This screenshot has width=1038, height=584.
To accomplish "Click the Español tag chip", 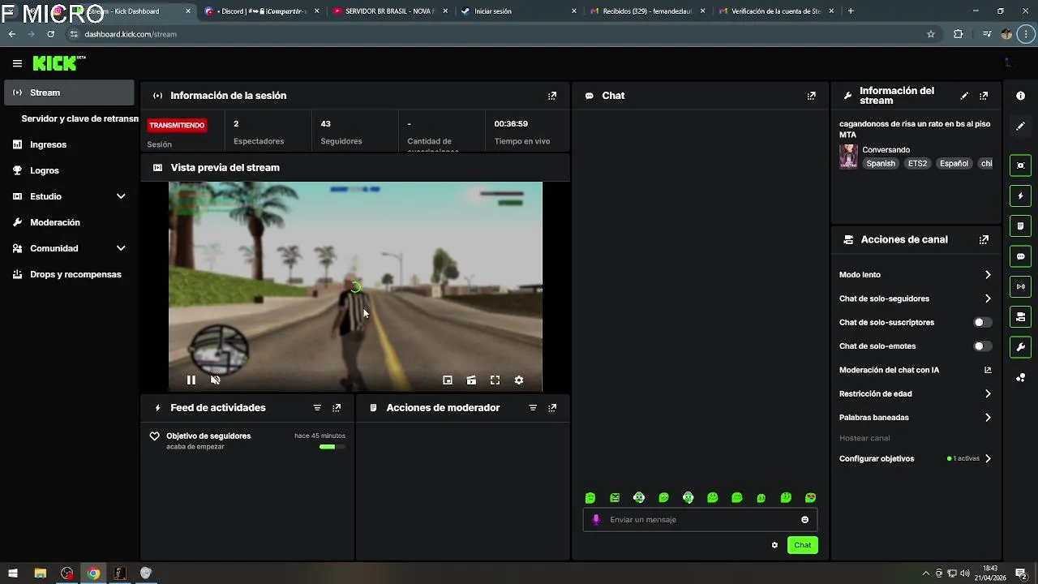I will click(954, 164).
